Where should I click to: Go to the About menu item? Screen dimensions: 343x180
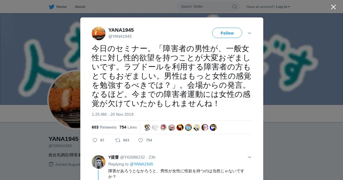(80, 7)
